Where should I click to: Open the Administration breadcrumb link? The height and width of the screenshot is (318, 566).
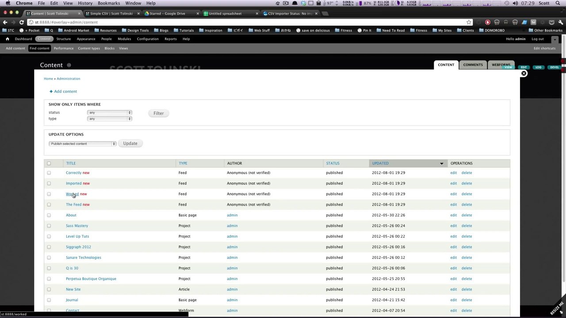tap(68, 79)
